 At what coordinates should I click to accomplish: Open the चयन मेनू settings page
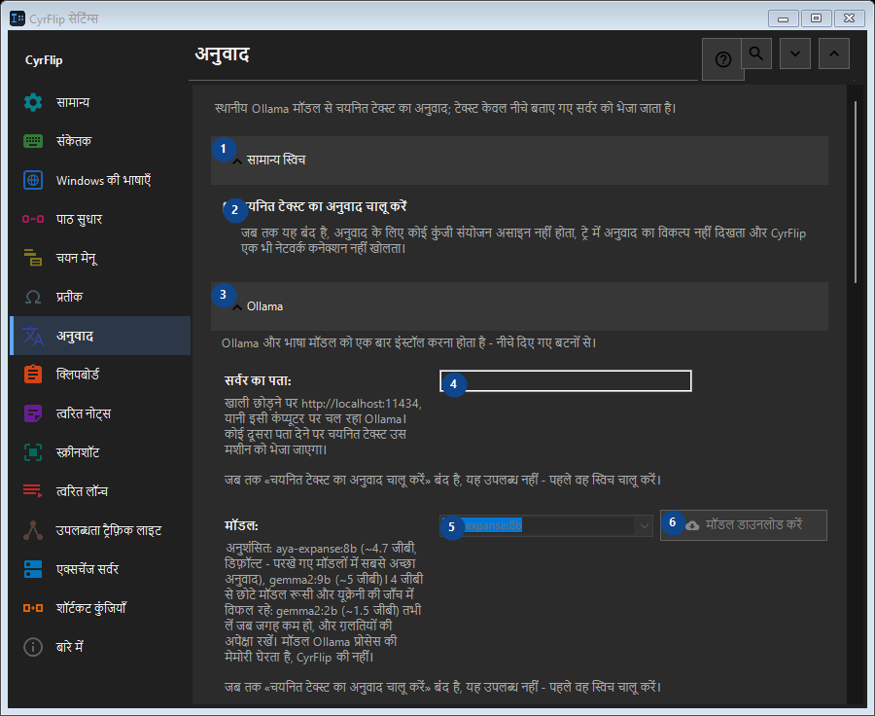[100, 258]
